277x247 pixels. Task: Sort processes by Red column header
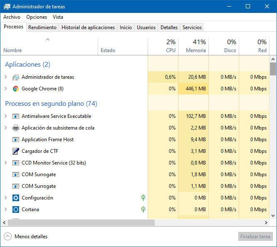254,46
